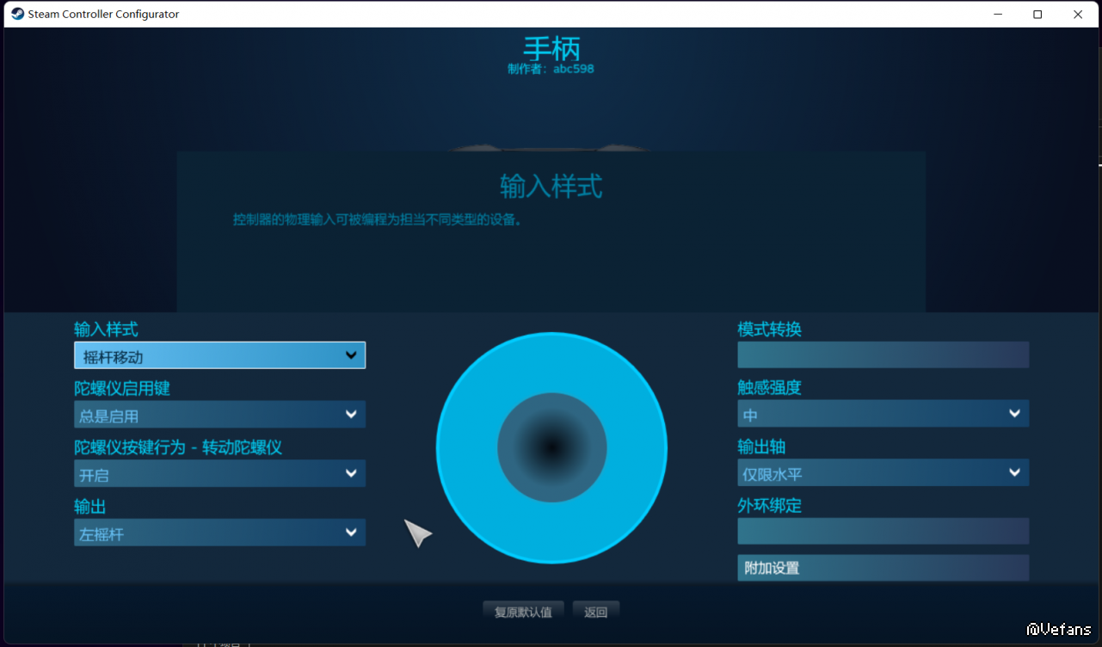Click the 陀螺仪按键行为 - 转动陀螺仪 label
This screenshot has width=1102, height=647.
pyautogui.click(x=178, y=447)
